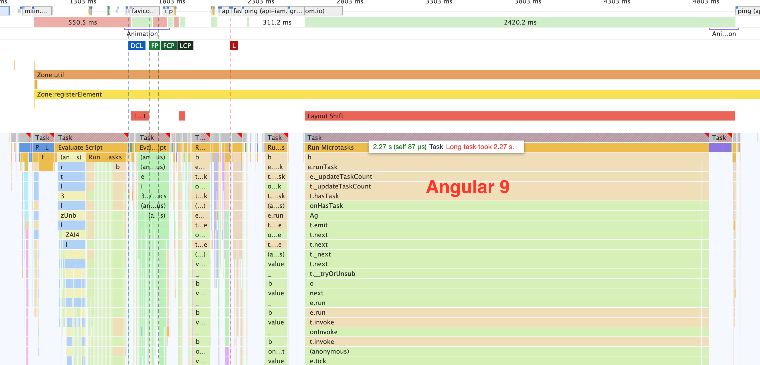760x365 pixels.
Task: Click the red L load event marker
Action: point(233,45)
